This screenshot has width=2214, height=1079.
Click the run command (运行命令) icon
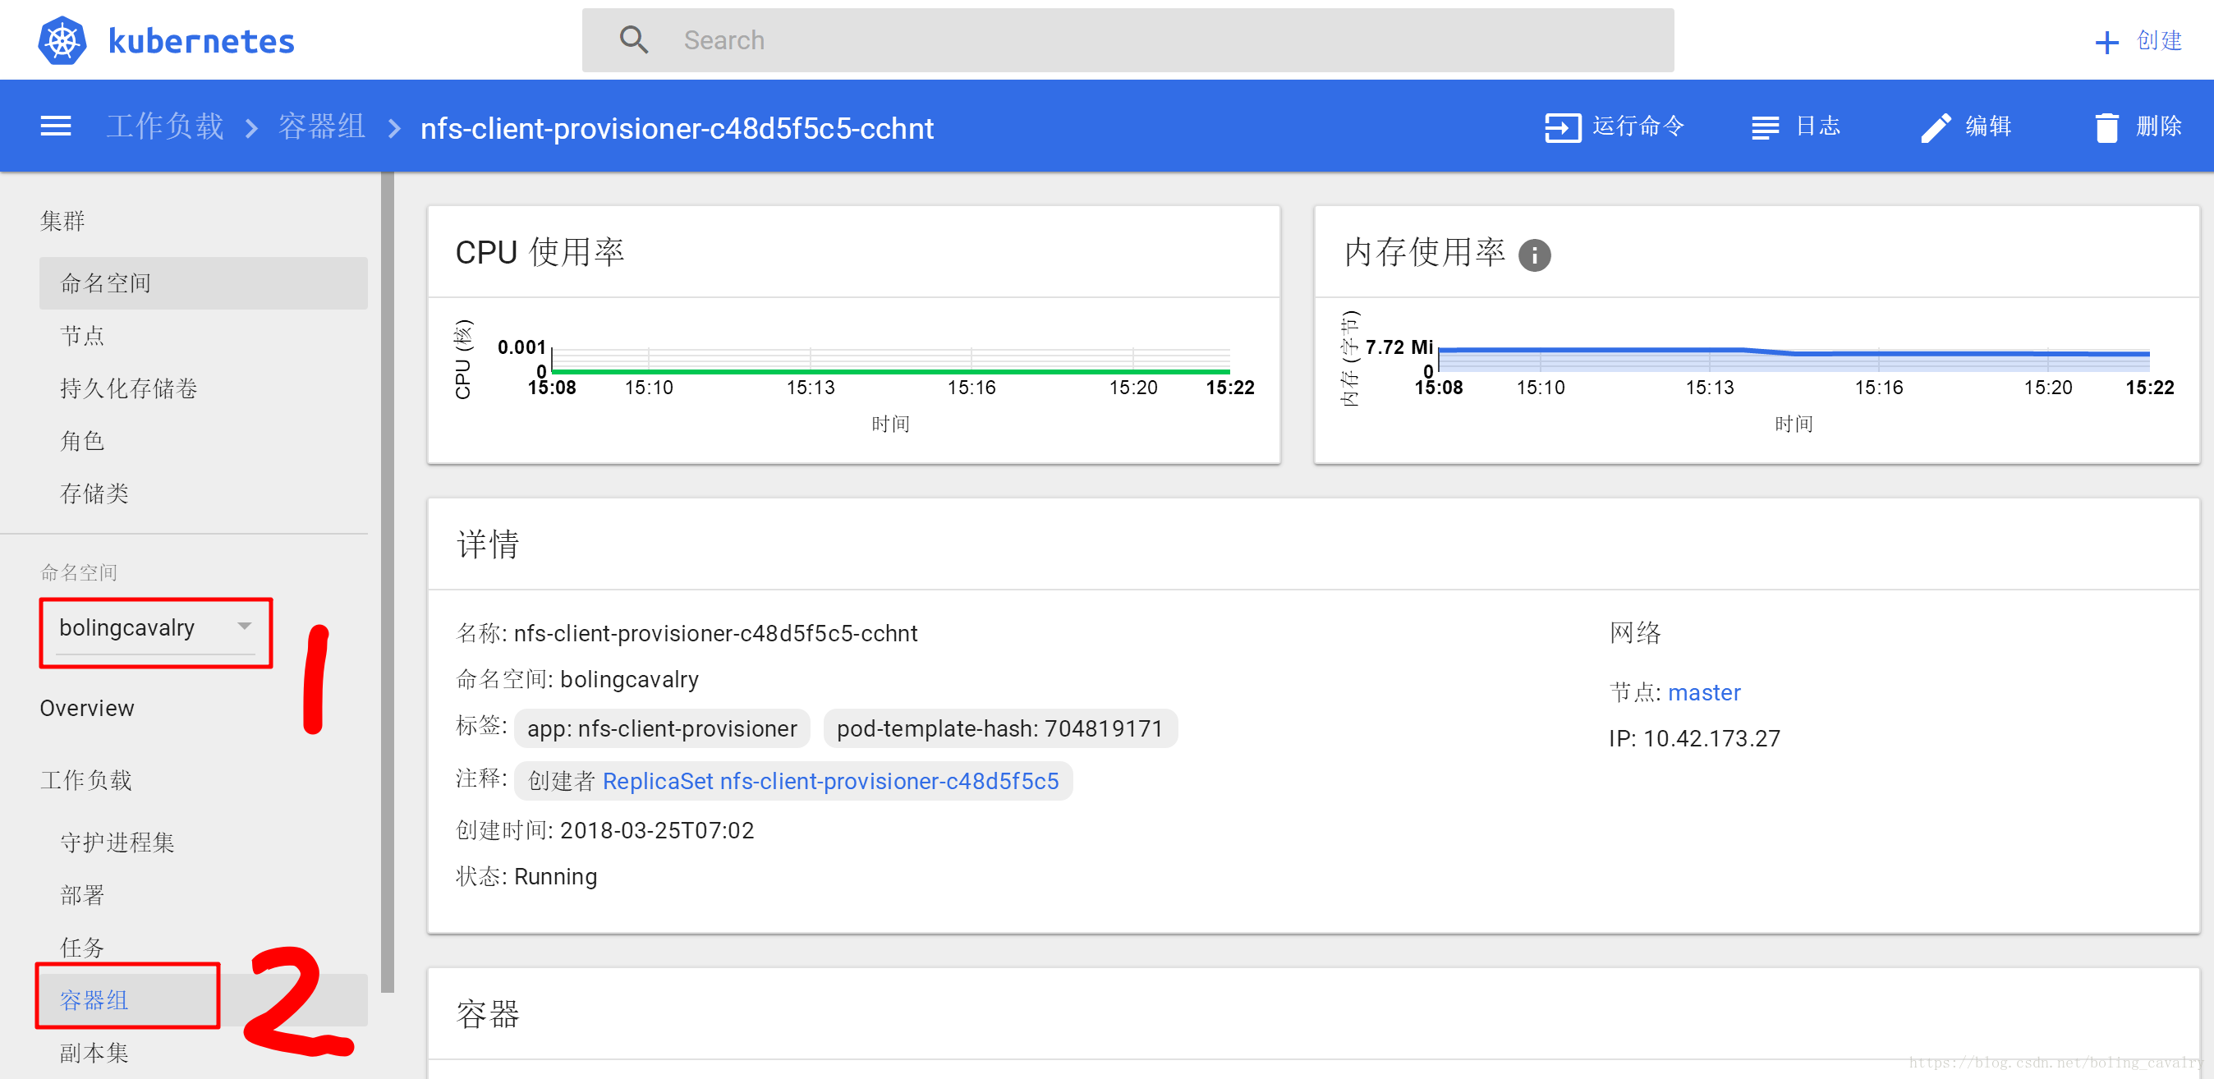tap(1562, 127)
